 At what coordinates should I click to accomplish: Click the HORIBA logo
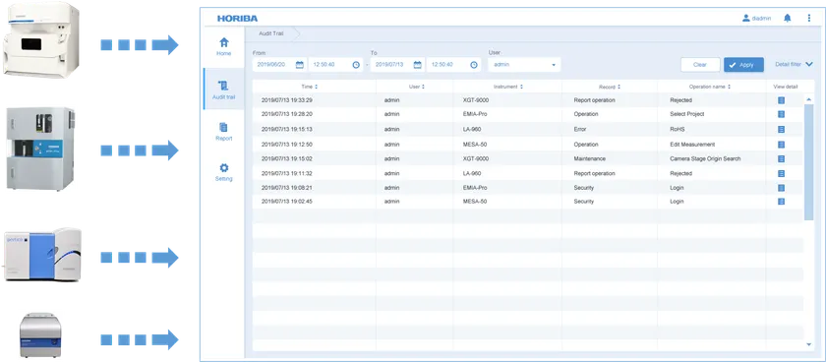tap(237, 19)
